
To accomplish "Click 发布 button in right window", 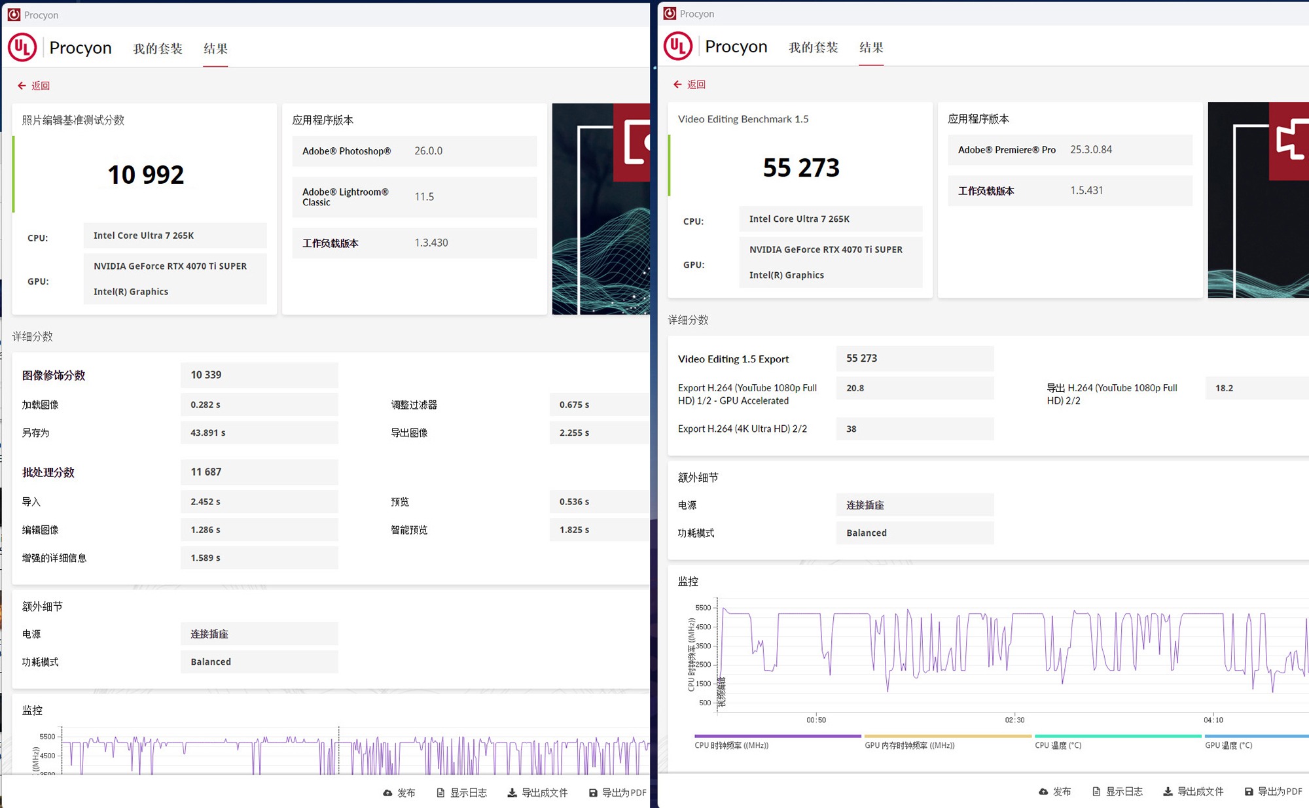I will coord(1062,792).
